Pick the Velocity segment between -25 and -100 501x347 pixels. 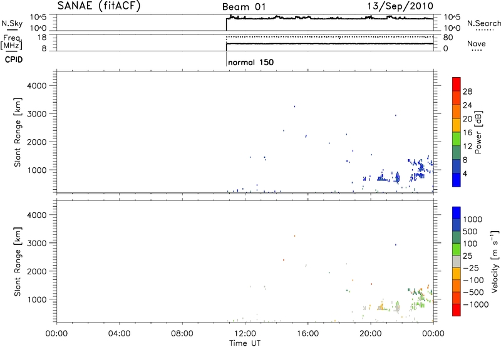coord(457,274)
